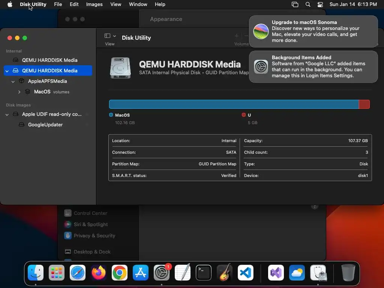384x288 pixels.
Task: Click Child count value 3
Action: 367,152
